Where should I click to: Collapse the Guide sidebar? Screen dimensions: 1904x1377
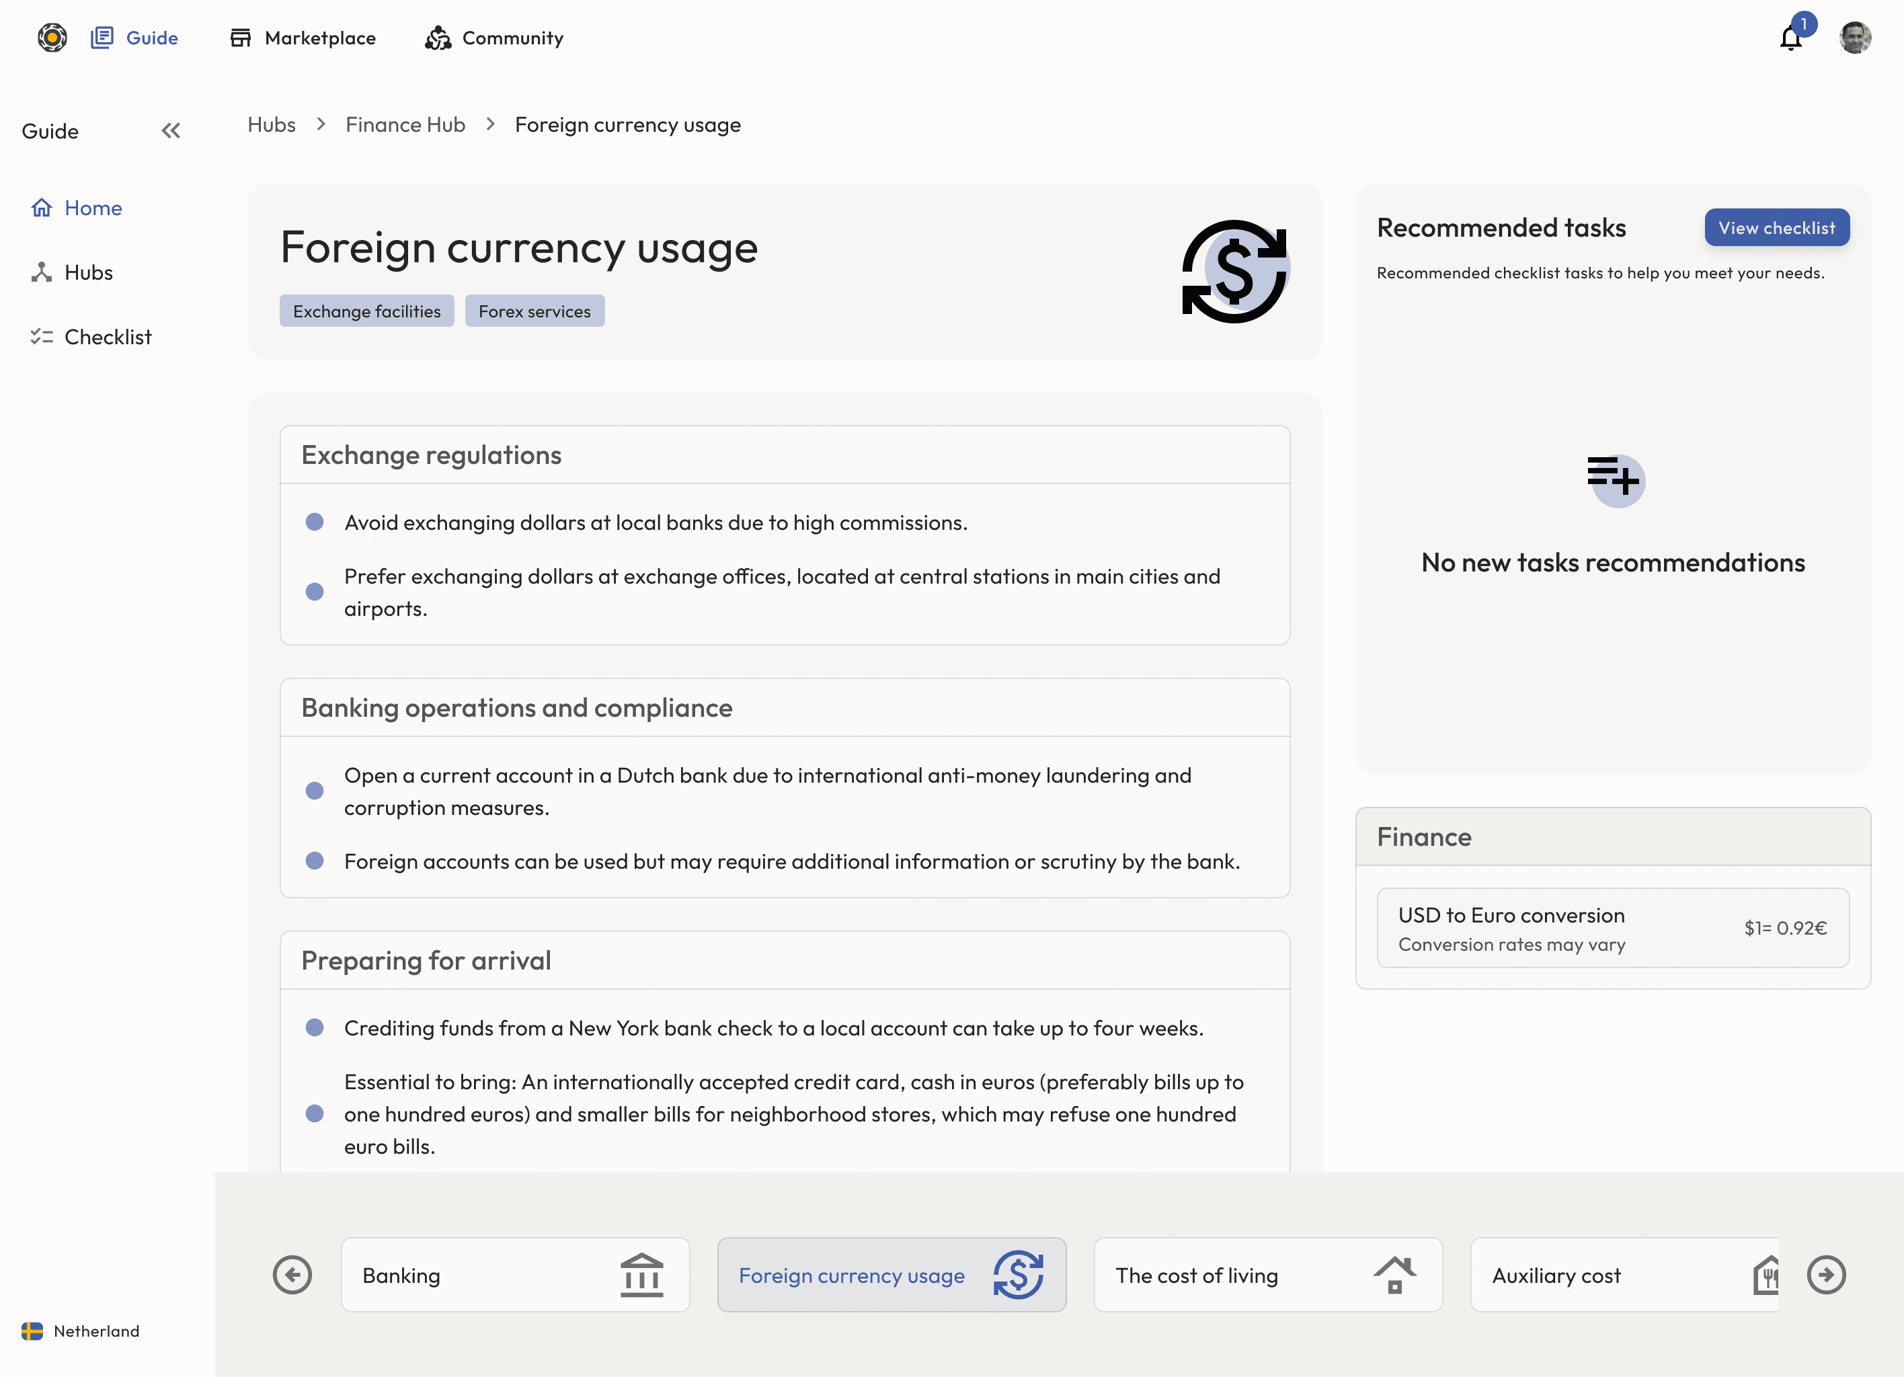[171, 131]
